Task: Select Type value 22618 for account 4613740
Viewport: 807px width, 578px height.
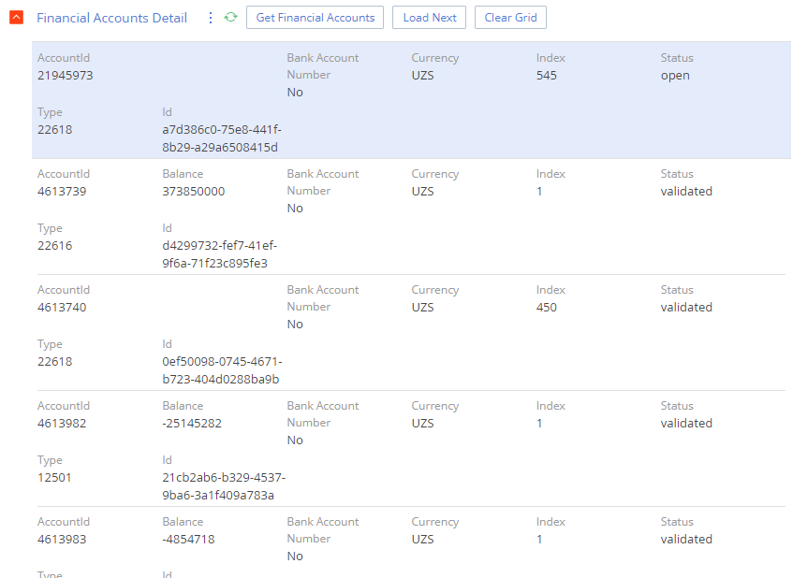Action: [x=54, y=362]
